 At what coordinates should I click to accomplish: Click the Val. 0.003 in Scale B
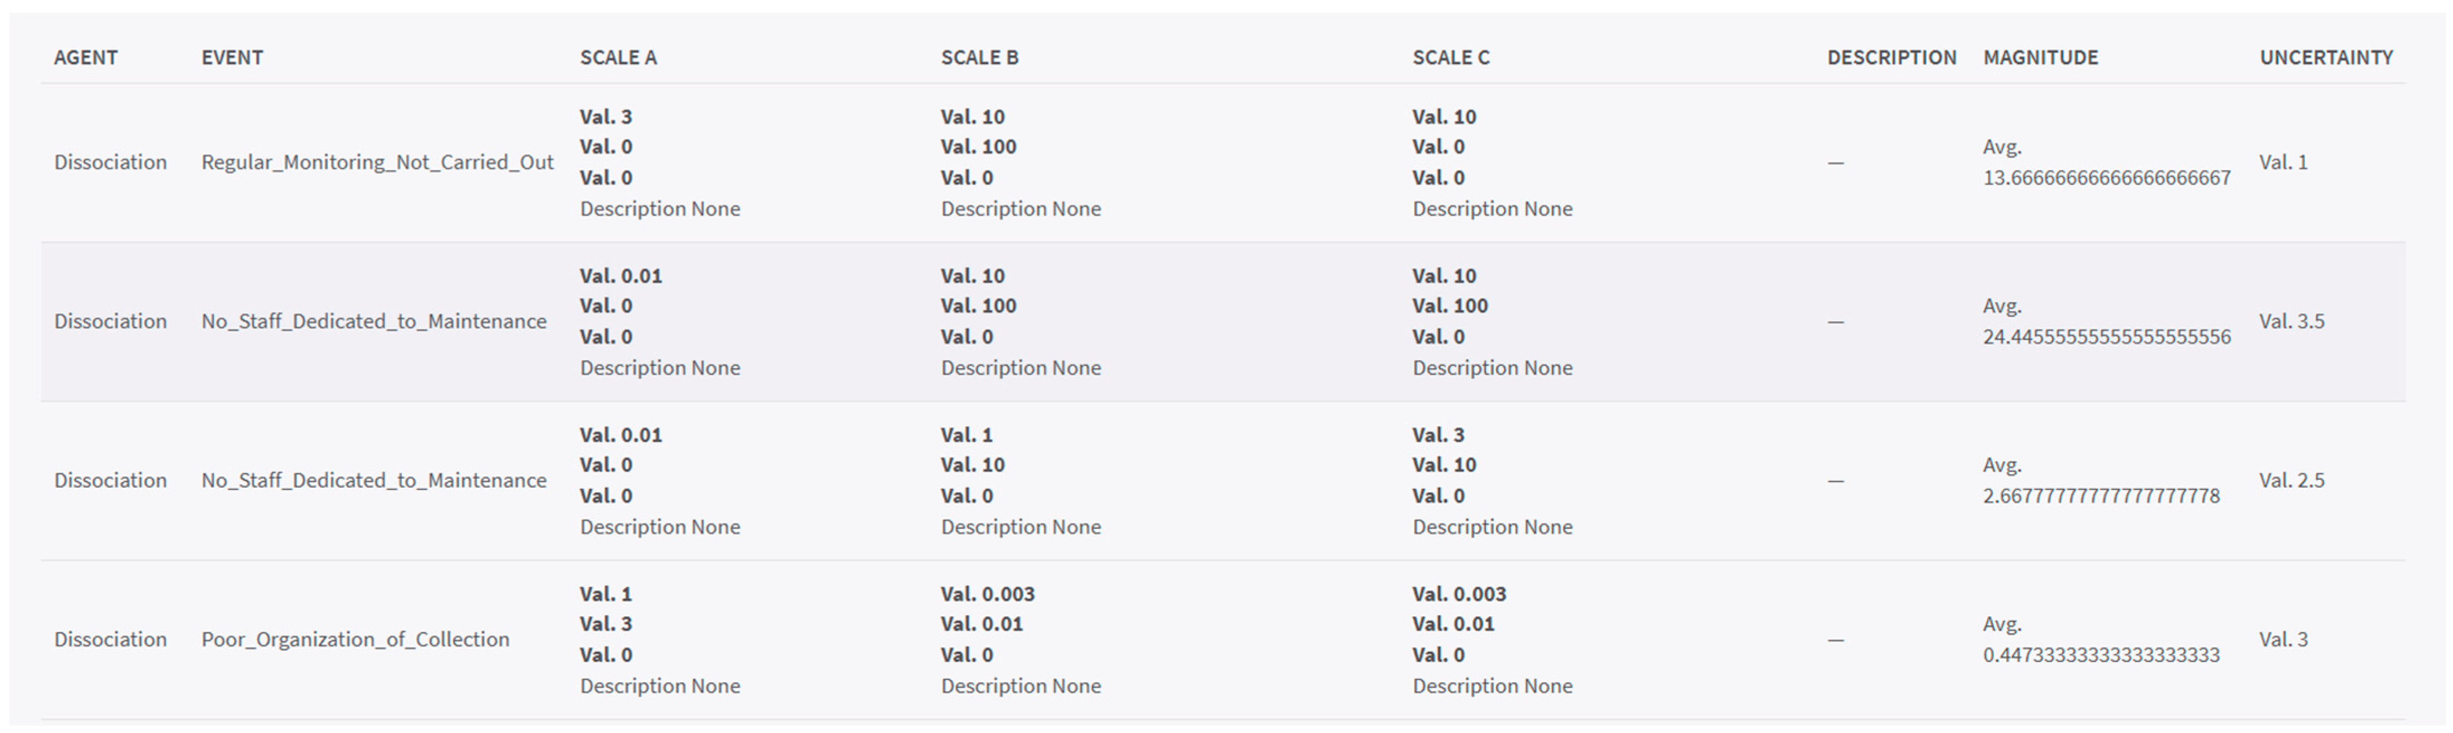pyautogui.click(x=988, y=594)
